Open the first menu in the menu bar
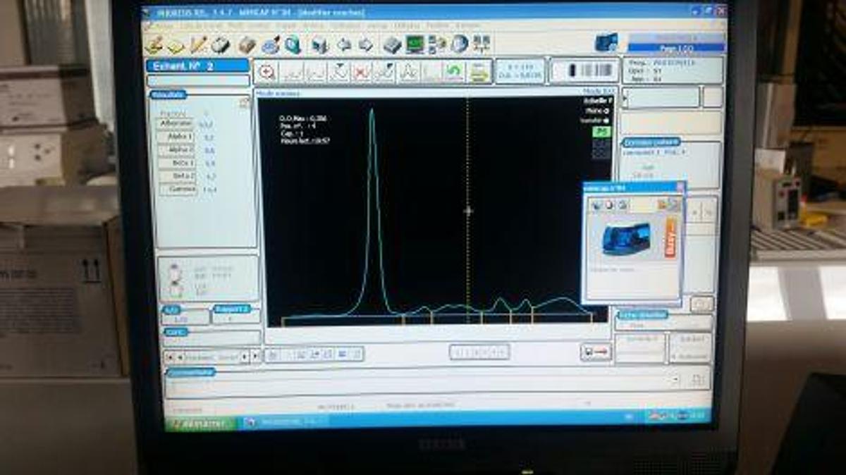Viewport: 846px width, 475px height. tap(162, 25)
